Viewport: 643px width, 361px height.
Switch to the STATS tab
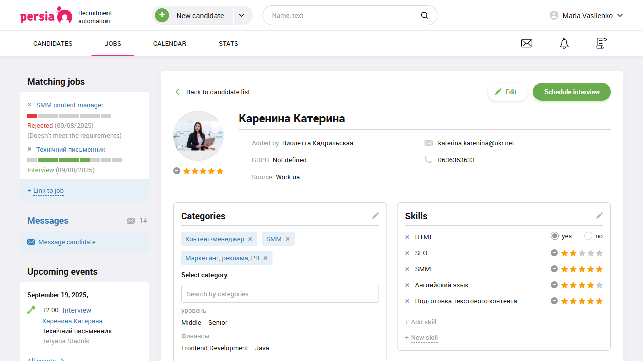point(228,43)
